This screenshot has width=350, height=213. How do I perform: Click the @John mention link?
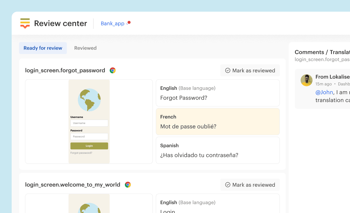point(324,92)
